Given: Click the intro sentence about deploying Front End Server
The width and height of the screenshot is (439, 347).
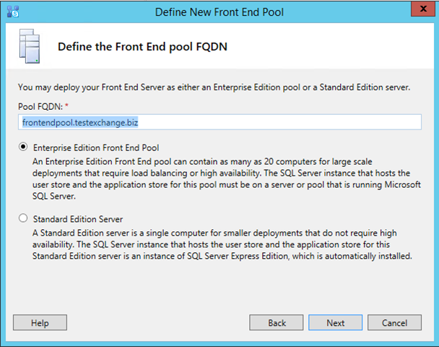Looking at the screenshot, I should click(214, 87).
